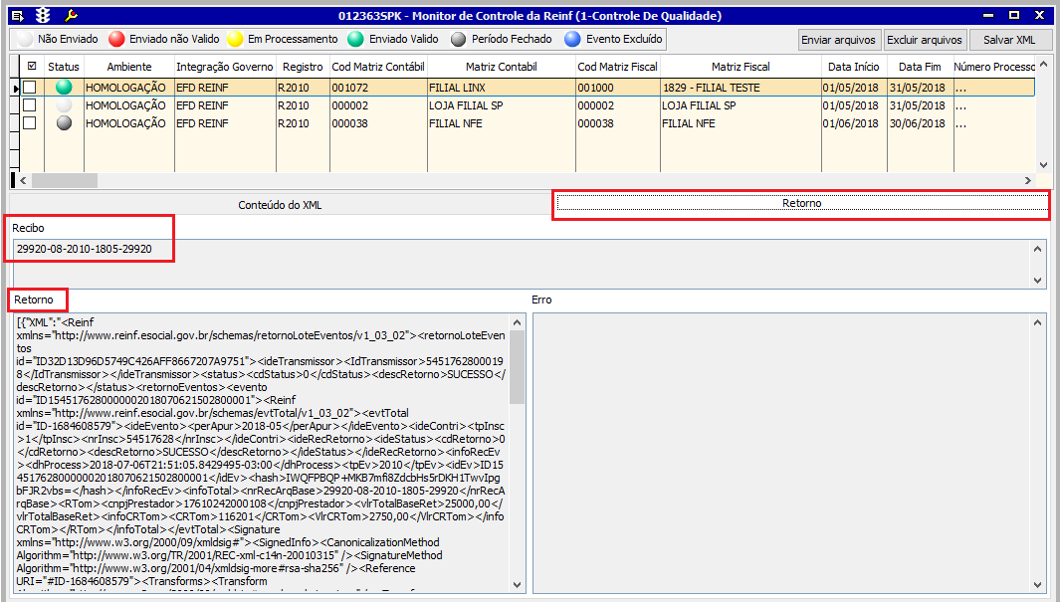Click the left arrow of the table horizontal scrollbar
1060x602 pixels.
click(23, 180)
